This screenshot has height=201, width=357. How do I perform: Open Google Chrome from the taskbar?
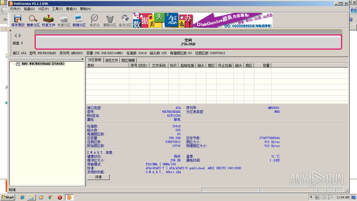pos(50,197)
